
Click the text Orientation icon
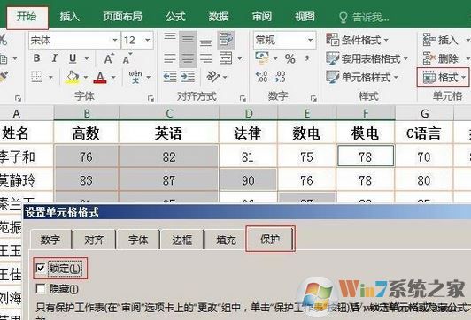pyautogui.click(x=213, y=77)
